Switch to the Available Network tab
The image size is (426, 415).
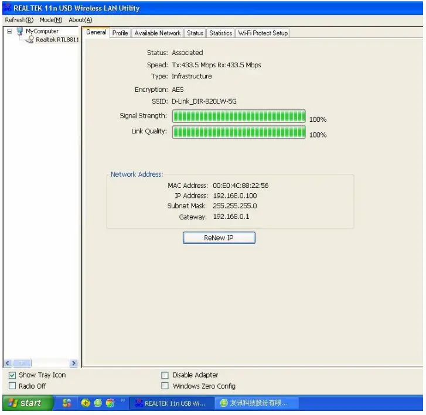(x=157, y=33)
